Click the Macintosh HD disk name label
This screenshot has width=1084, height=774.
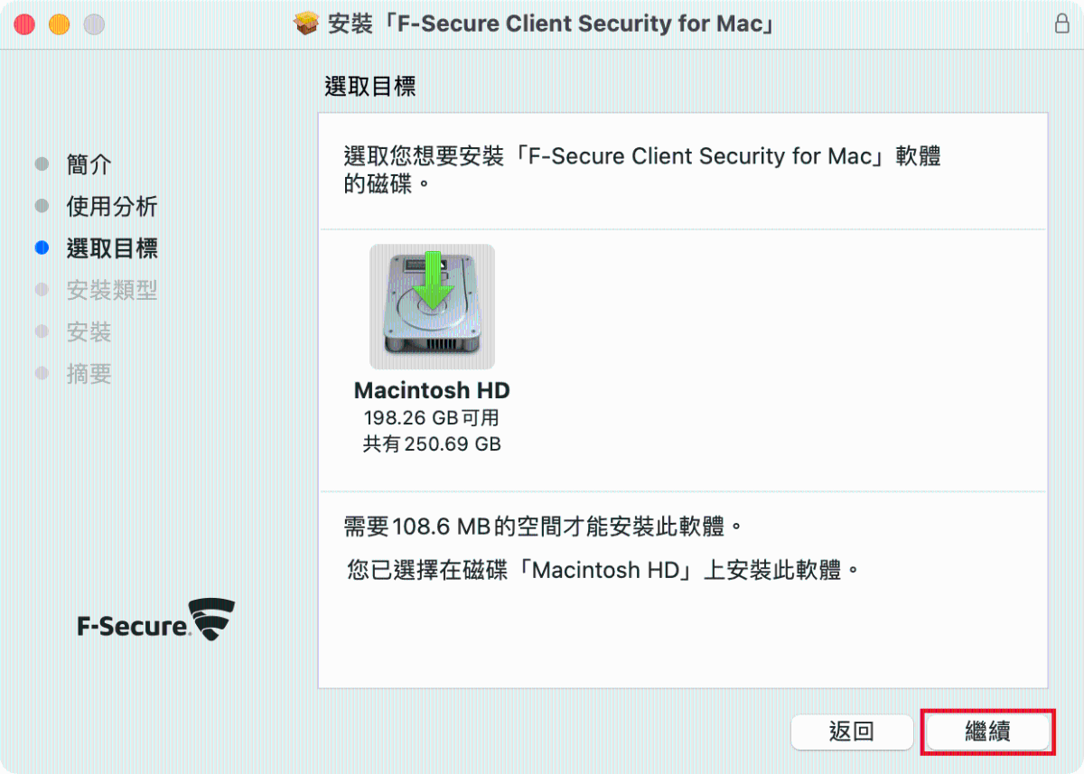click(x=432, y=391)
